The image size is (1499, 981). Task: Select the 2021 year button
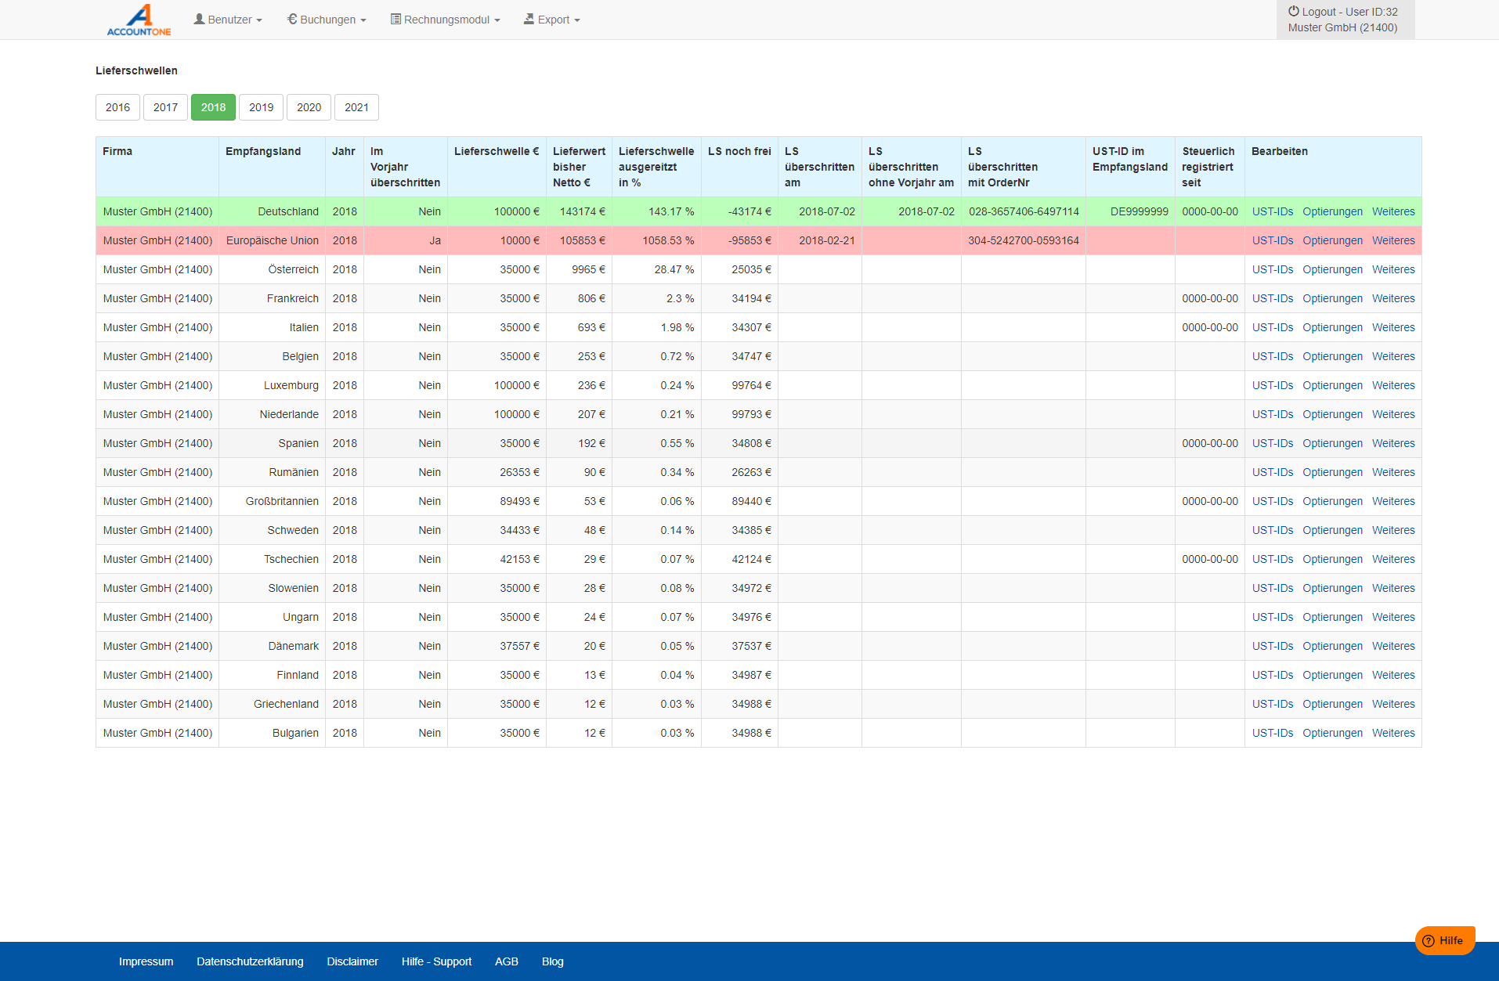coord(356,107)
